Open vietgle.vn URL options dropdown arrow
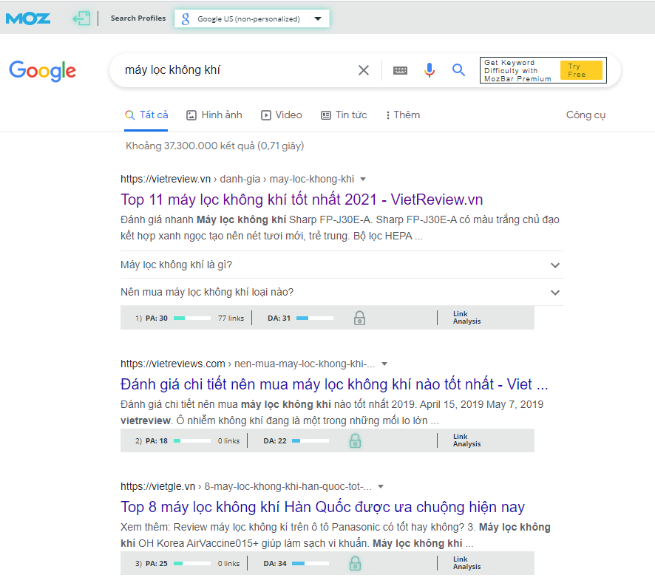Viewport: 655px width, 586px height. pyautogui.click(x=381, y=486)
